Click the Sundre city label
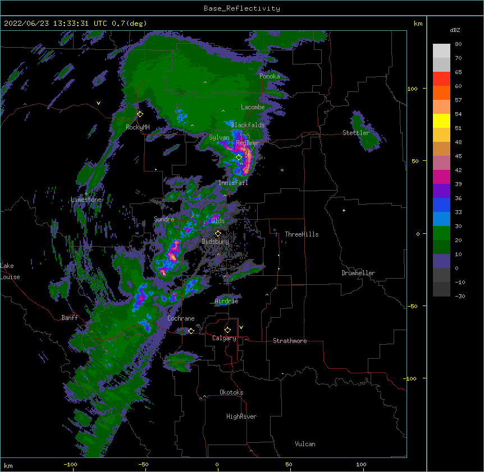Screen dimensions: 484x472 (164, 219)
